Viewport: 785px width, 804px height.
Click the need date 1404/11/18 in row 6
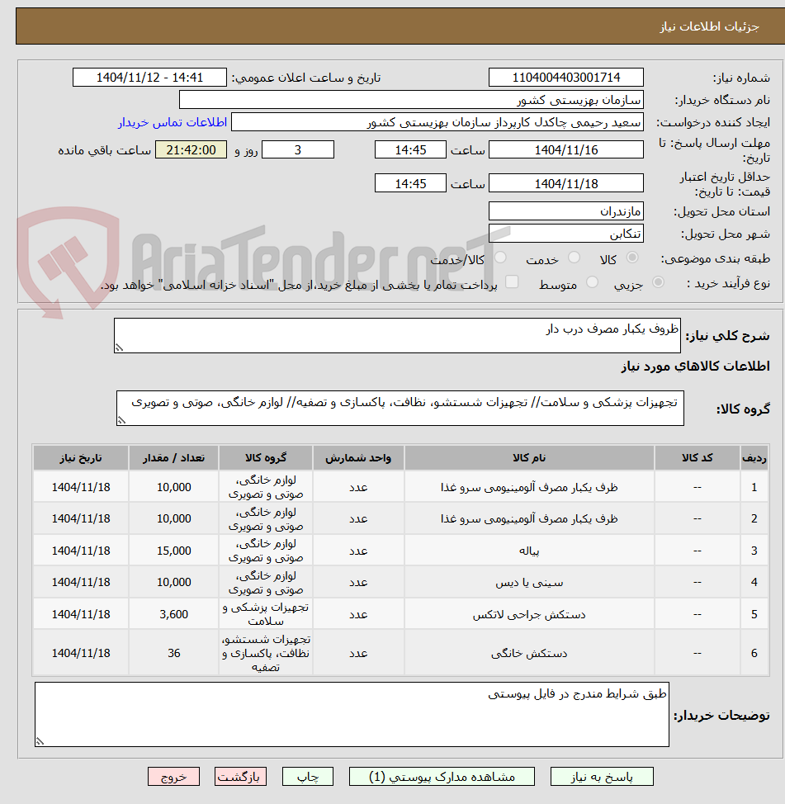[x=81, y=653]
